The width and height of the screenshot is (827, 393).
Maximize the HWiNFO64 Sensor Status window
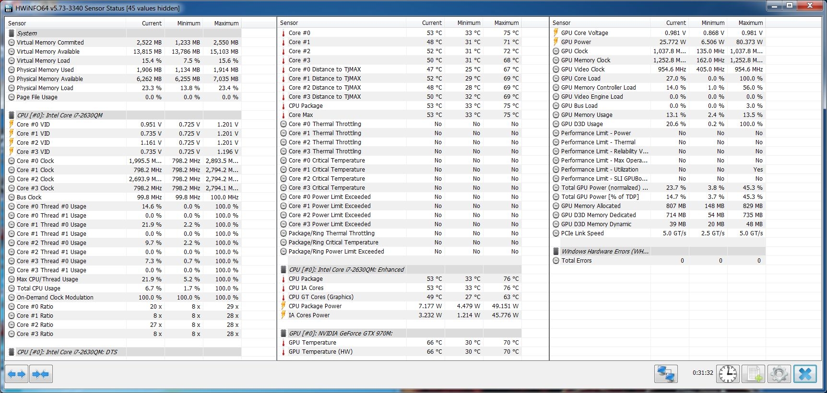(789, 6)
